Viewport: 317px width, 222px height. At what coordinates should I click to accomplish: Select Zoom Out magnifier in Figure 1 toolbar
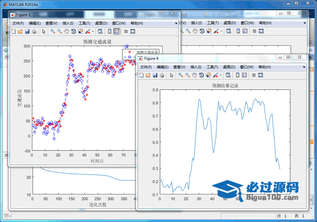click(59, 32)
